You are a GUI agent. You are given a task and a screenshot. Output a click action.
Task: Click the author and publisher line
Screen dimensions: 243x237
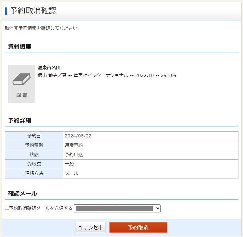coord(107,75)
